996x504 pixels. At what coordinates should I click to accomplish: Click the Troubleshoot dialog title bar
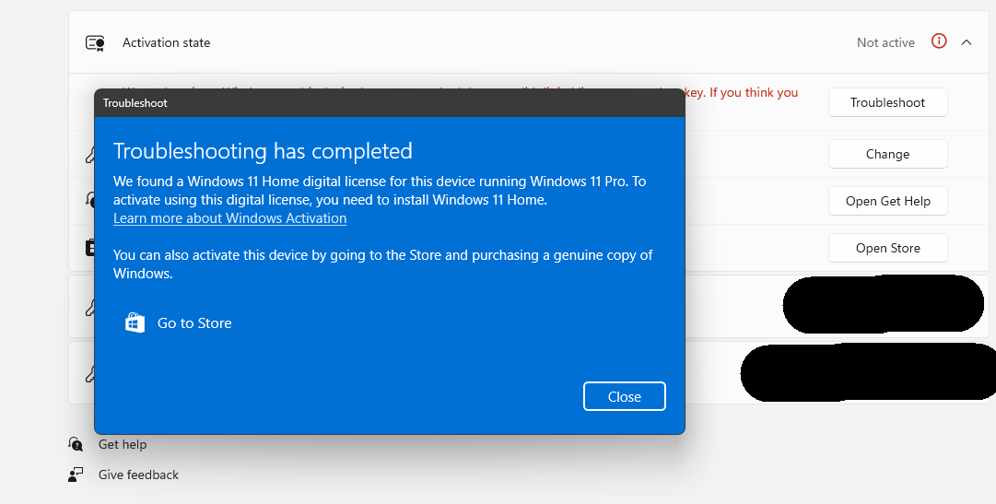coord(390,103)
